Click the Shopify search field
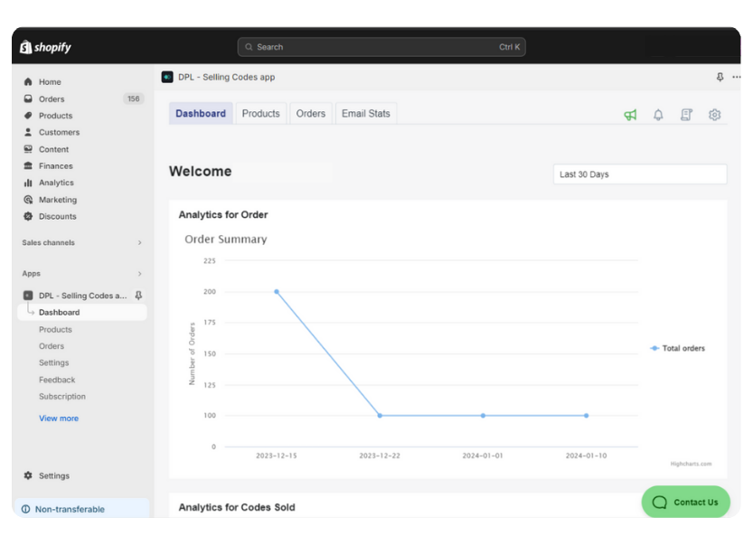The width and height of the screenshot is (753, 555). [x=381, y=47]
